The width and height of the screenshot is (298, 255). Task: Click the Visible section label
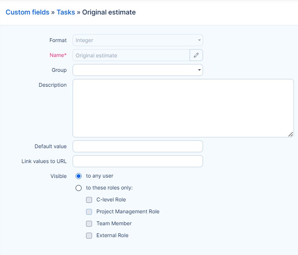(58, 176)
